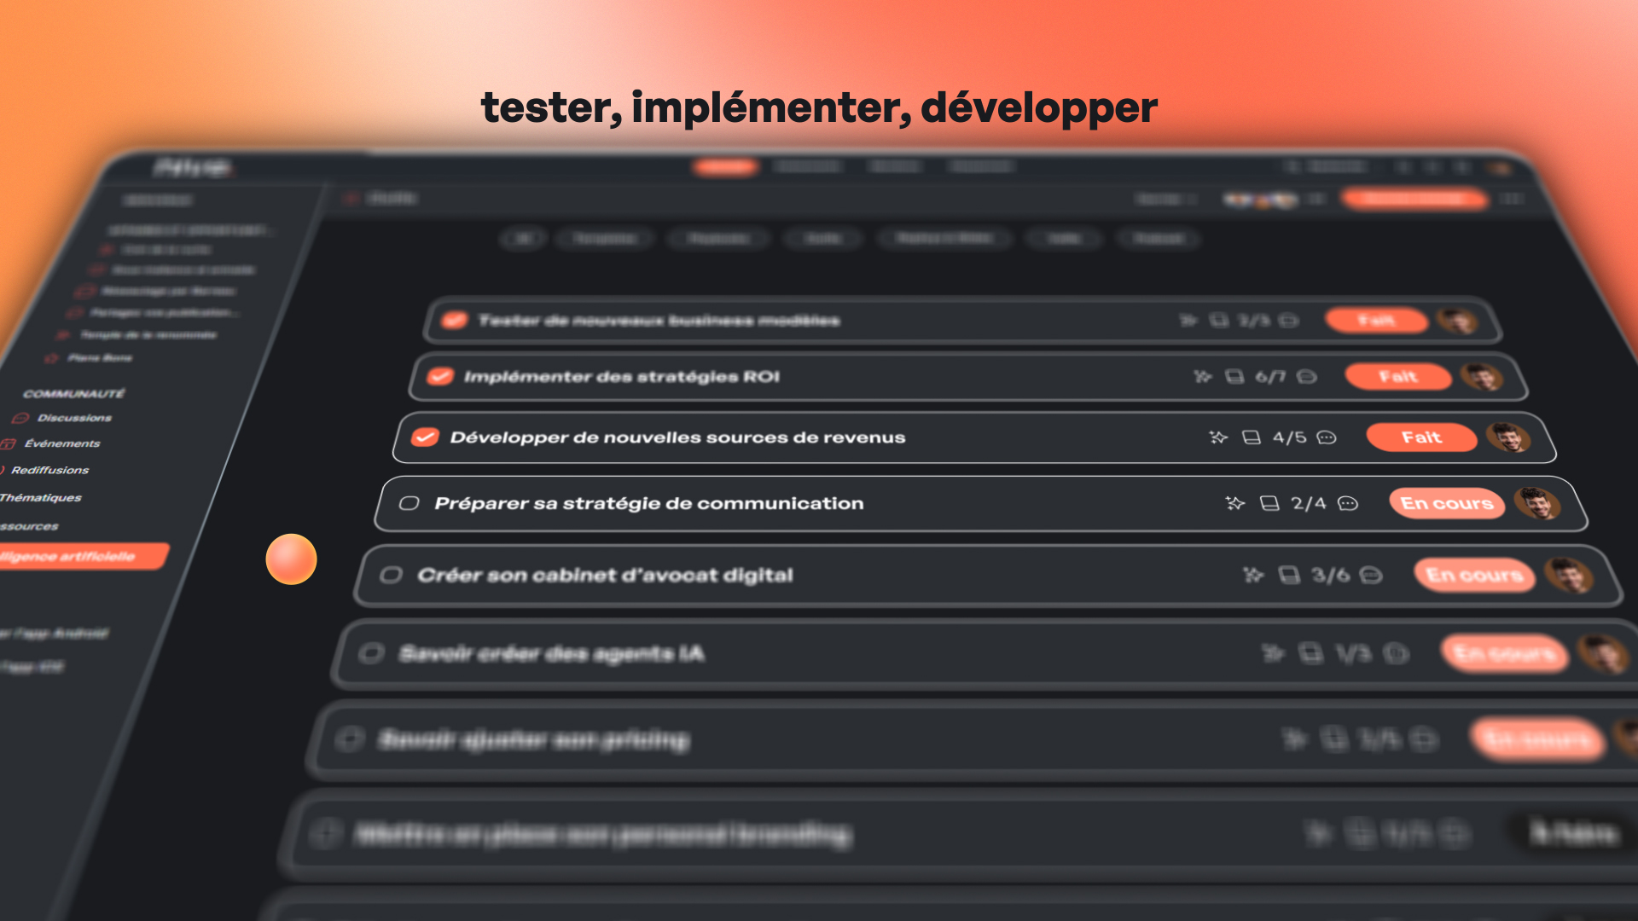Click the '4/5' progress count

tap(1289, 437)
